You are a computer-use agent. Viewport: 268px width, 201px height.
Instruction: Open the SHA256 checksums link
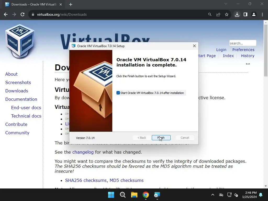pos(86,181)
